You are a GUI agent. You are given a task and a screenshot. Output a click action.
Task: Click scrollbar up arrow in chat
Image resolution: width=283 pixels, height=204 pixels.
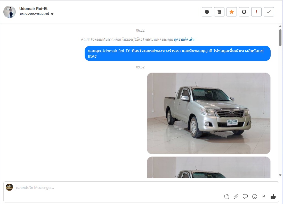[280, 26]
